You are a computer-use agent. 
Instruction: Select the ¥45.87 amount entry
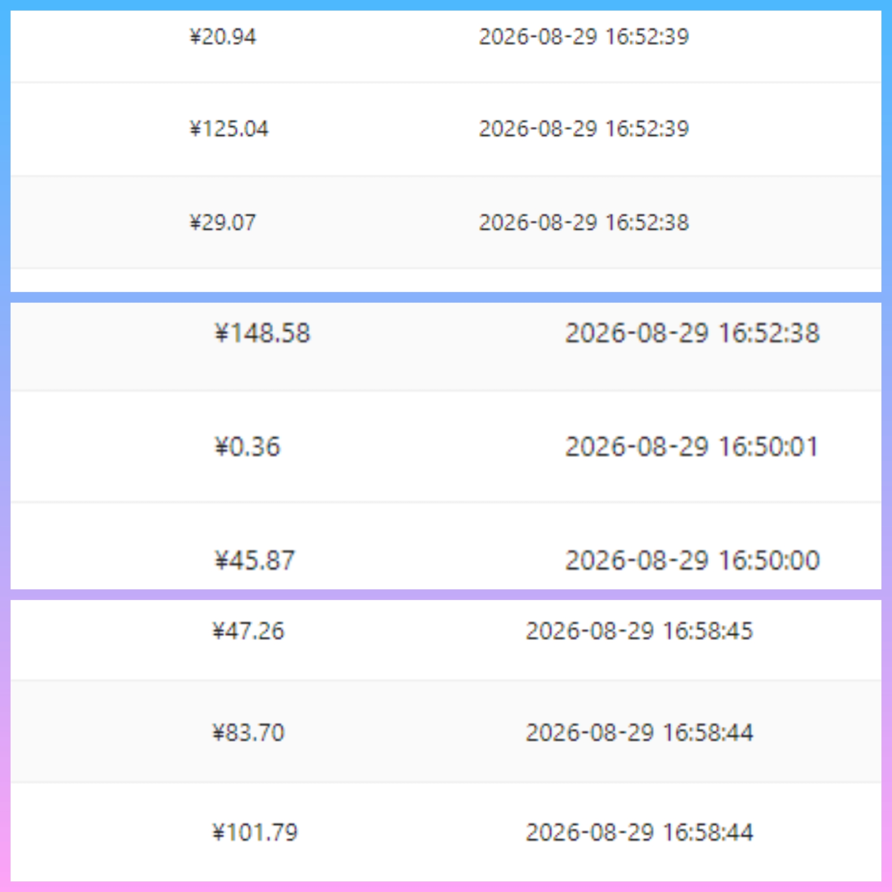click(x=255, y=560)
